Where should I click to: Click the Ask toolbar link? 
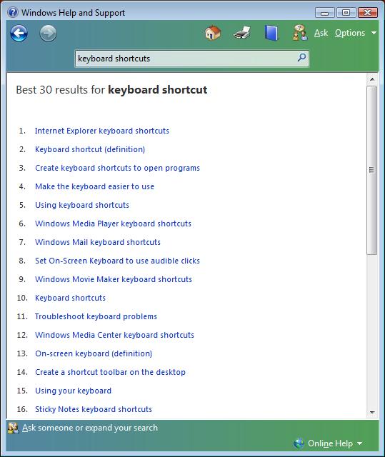[x=321, y=33]
